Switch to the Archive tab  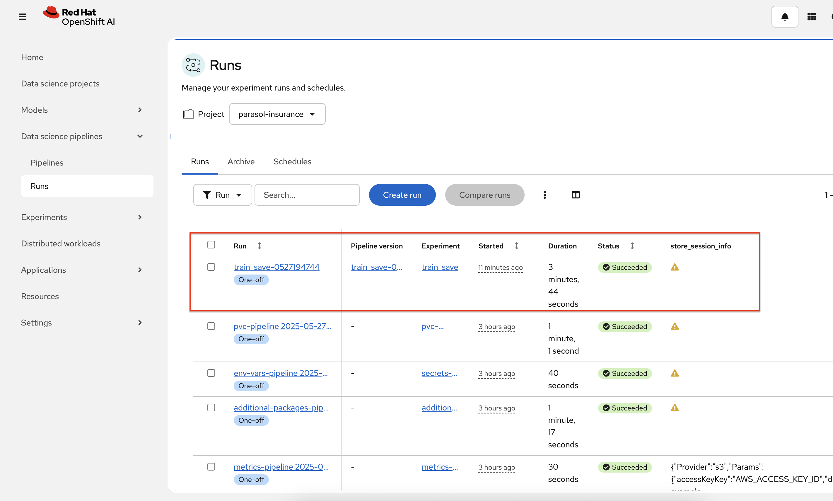(x=241, y=162)
